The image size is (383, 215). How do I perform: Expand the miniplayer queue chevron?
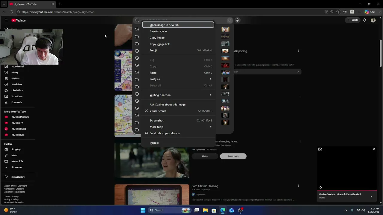pyautogui.click(x=371, y=196)
